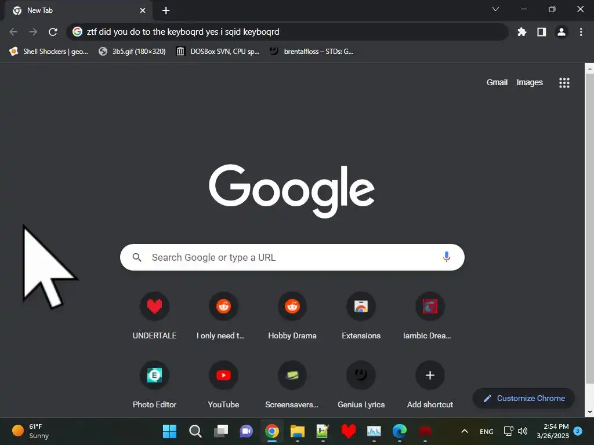The height and width of the screenshot is (445, 594).
Task: Open the red heart app on taskbar
Action: point(349,431)
